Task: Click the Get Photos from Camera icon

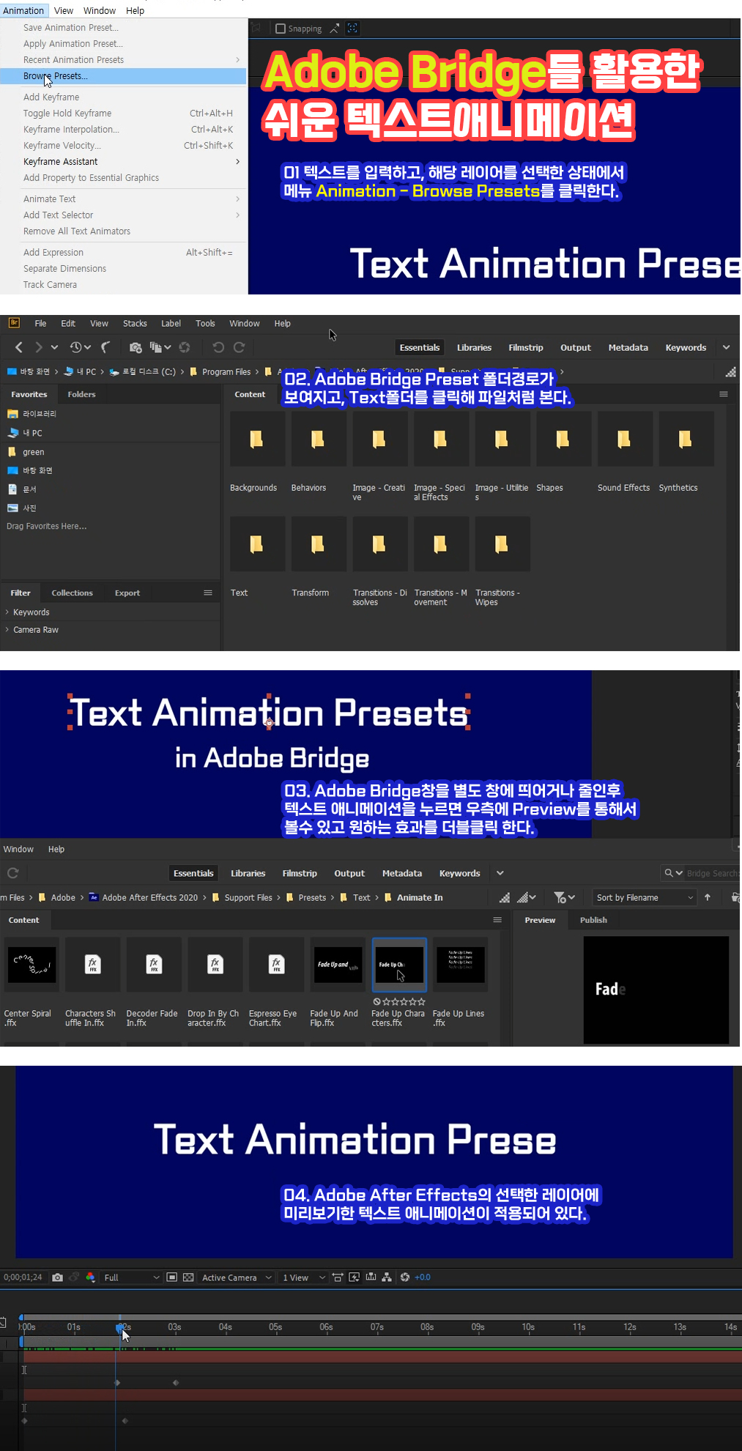Action: point(136,347)
